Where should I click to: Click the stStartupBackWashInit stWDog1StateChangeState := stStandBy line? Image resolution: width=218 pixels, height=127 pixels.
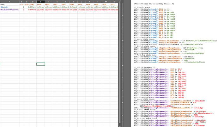[x=169, y=126]
